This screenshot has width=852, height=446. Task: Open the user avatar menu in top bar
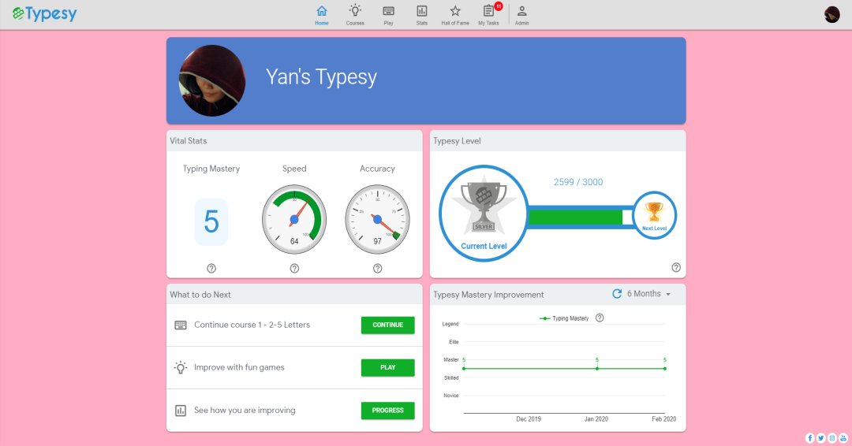(832, 15)
